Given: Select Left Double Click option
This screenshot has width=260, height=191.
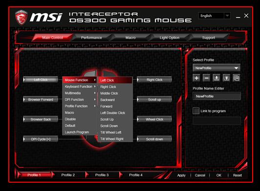Looking at the screenshot, I should click(115, 113).
